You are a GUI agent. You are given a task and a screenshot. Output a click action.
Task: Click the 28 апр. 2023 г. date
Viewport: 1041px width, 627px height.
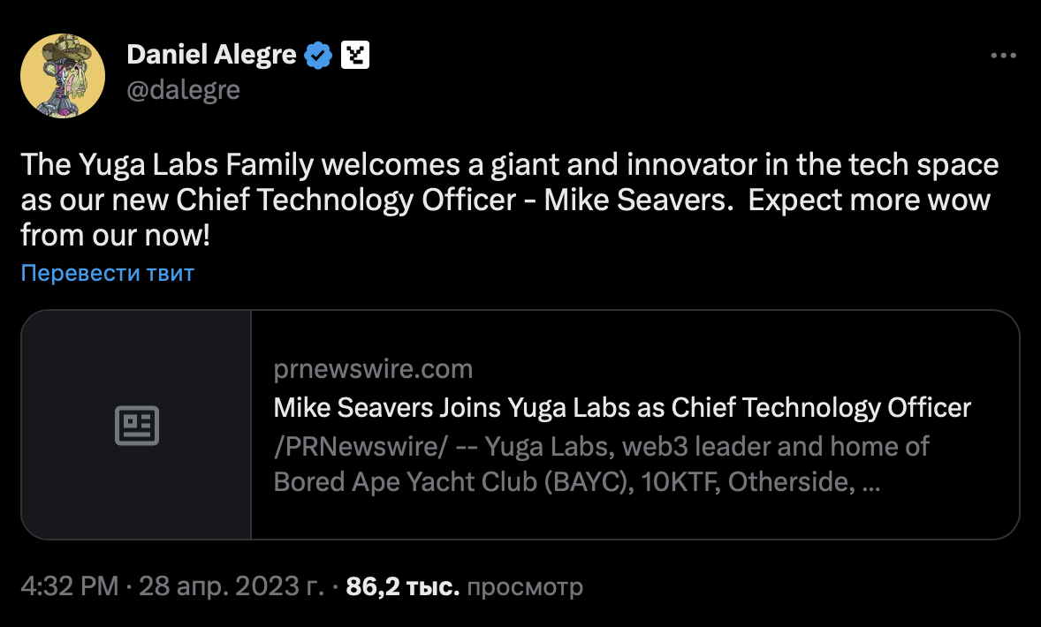pos(232,586)
